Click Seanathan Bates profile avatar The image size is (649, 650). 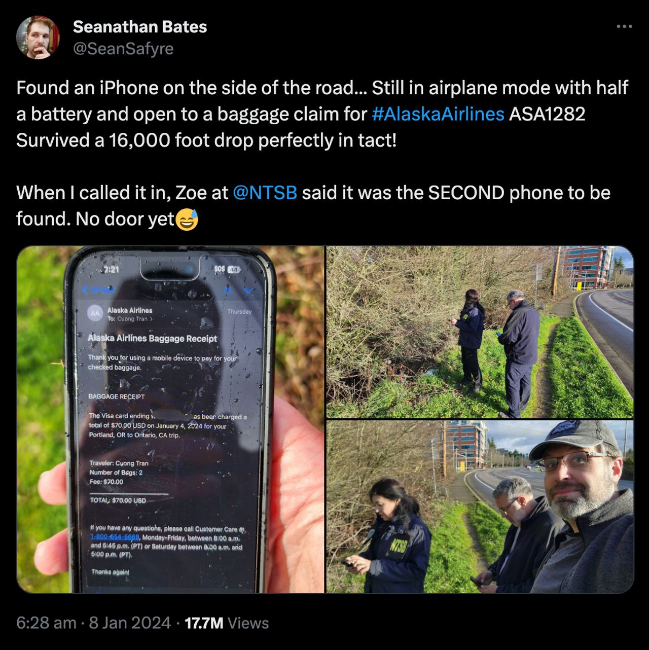pyautogui.click(x=38, y=37)
